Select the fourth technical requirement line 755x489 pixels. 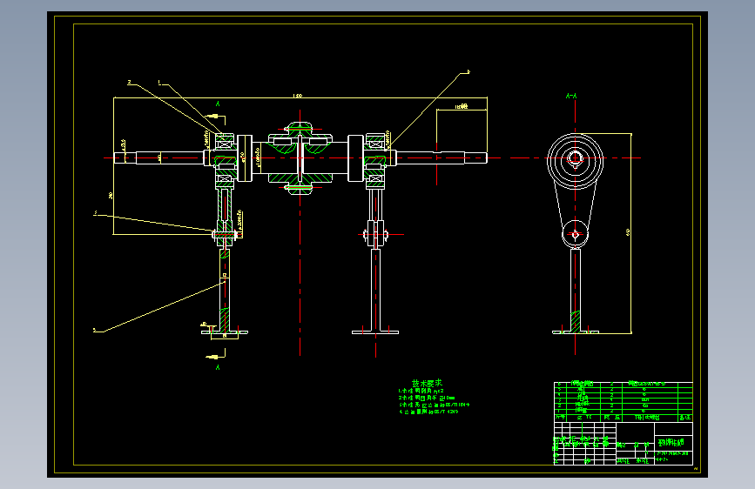428,412
